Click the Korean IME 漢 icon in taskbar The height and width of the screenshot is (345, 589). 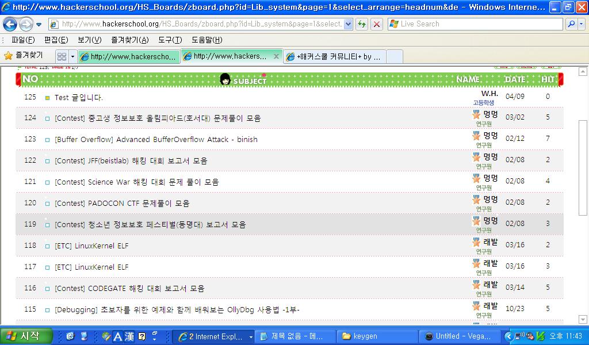[x=129, y=336]
